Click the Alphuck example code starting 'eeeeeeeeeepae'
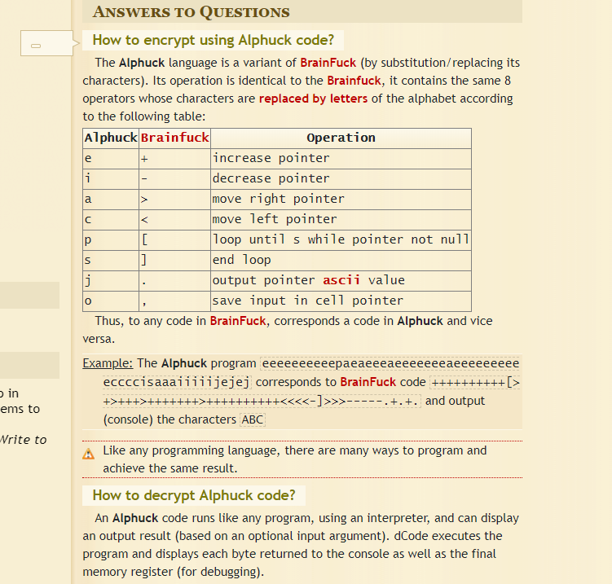The height and width of the screenshot is (584, 612). point(390,363)
